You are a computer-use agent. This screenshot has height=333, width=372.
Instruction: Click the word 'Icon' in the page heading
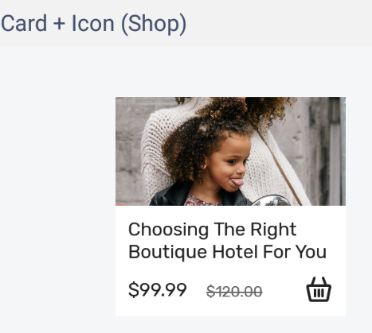pyautogui.click(x=93, y=24)
